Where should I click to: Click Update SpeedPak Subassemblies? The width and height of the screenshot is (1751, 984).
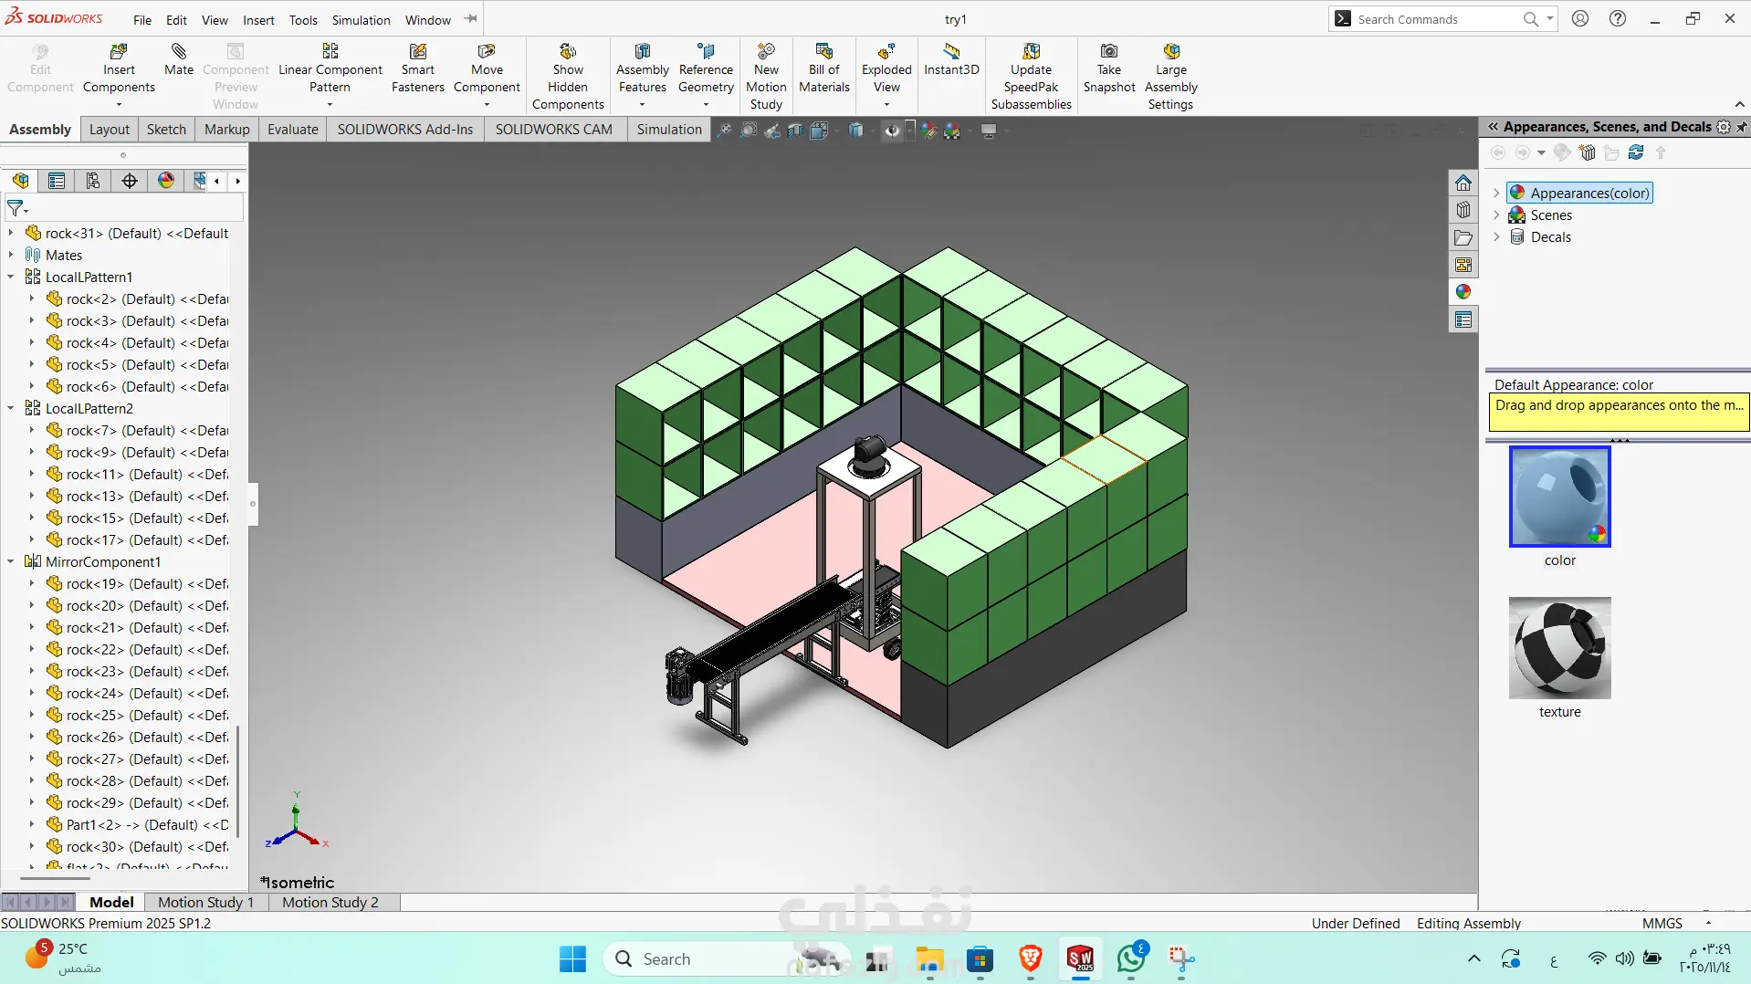coord(1031,77)
